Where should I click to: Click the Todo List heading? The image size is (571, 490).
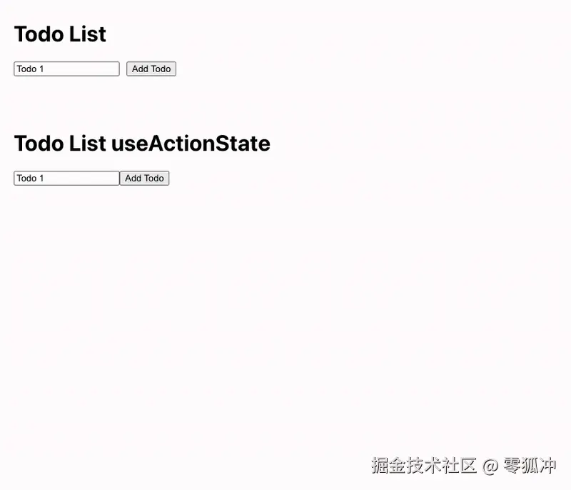[60, 34]
